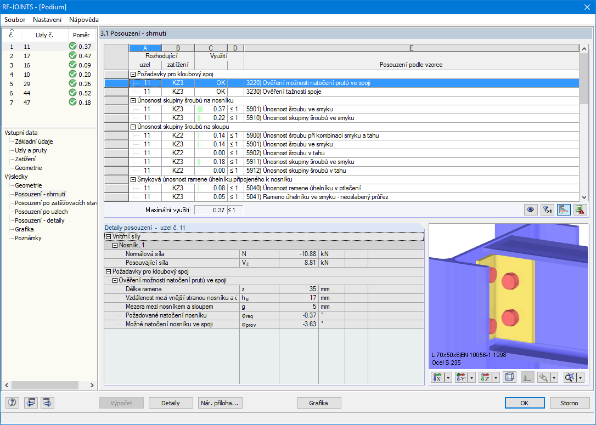Open the Soubor menu

pos(15,20)
